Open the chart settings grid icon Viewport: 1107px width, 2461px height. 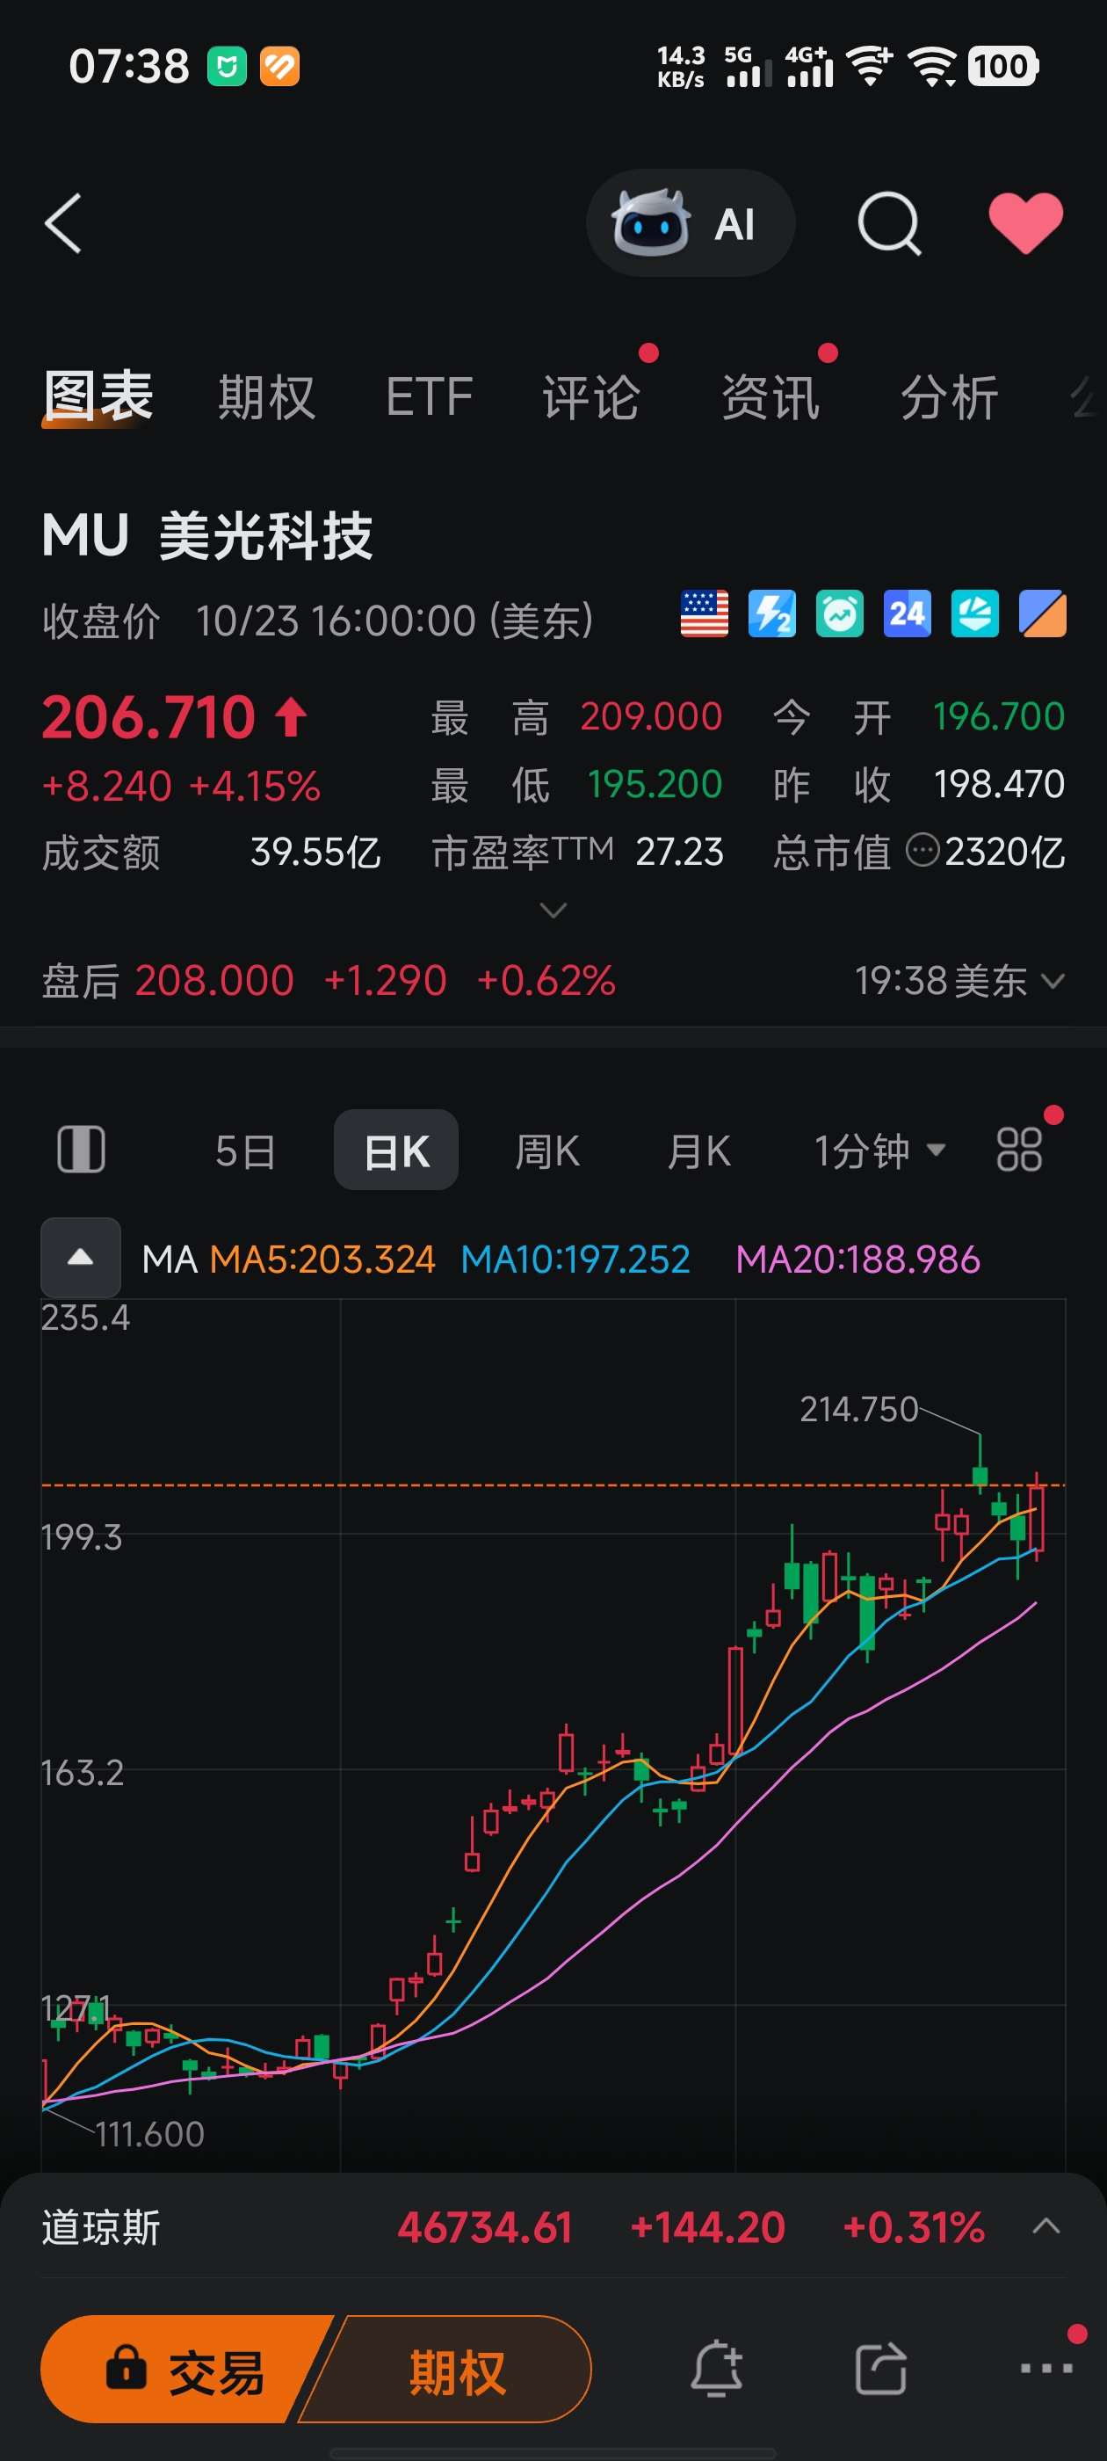point(1019,1150)
